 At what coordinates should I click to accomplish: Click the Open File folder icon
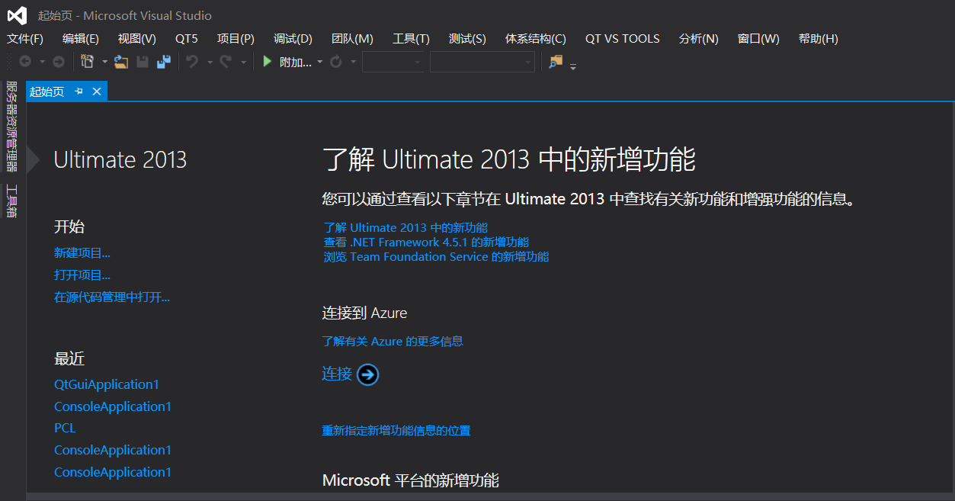tap(120, 62)
